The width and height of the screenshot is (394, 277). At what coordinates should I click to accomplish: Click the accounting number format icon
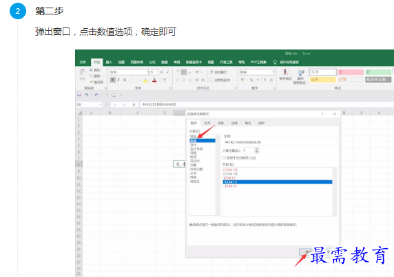click(x=242, y=80)
